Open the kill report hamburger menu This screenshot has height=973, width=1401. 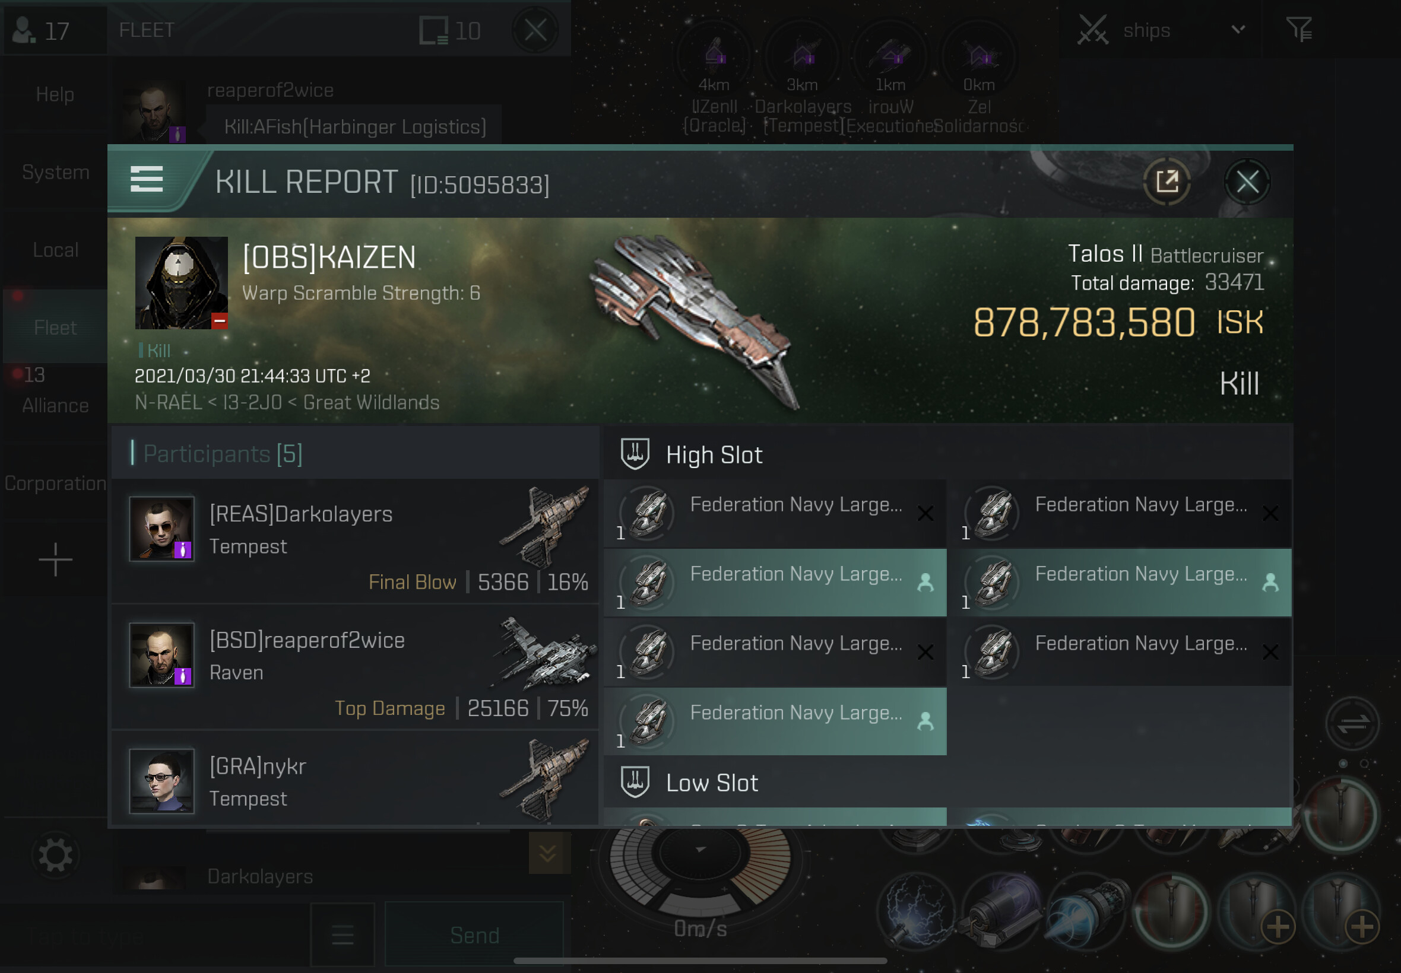tap(147, 179)
